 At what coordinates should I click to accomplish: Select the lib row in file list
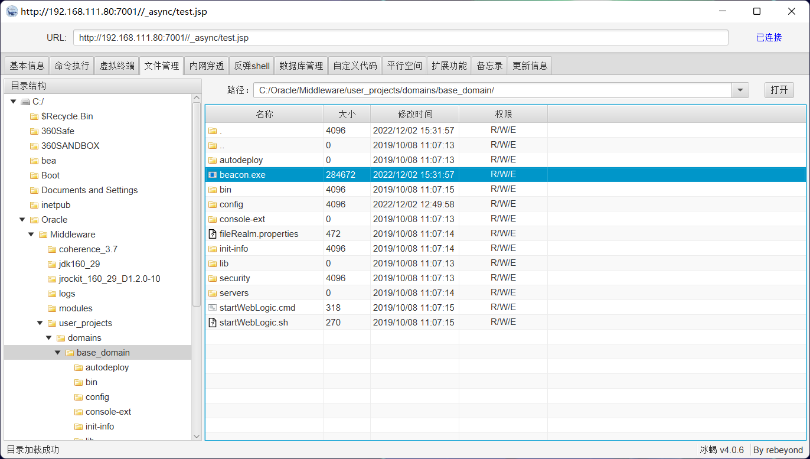(505, 263)
